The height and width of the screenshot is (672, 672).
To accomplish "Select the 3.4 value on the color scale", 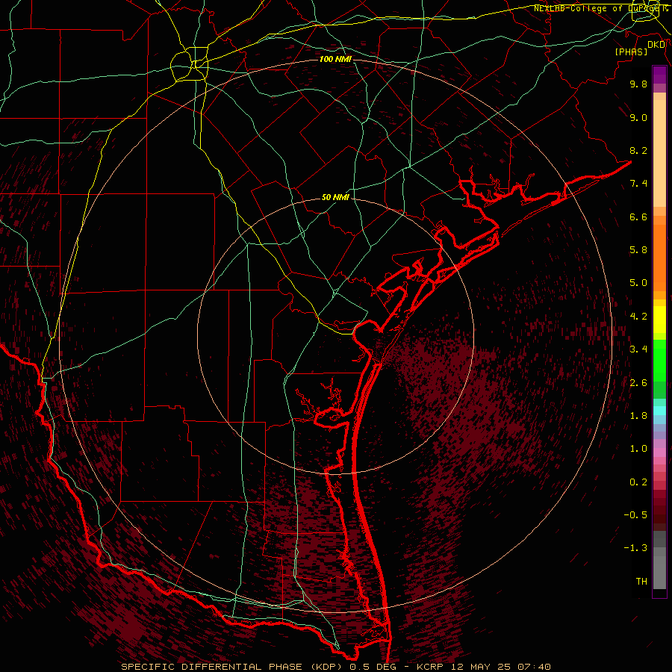I will click(x=638, y=349).
